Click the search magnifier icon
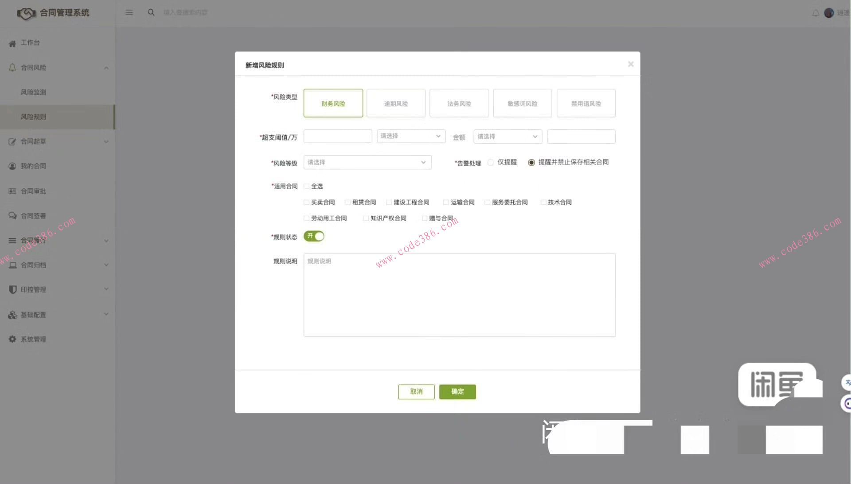This screenshot has height=484, width=851. coord(151,12)
